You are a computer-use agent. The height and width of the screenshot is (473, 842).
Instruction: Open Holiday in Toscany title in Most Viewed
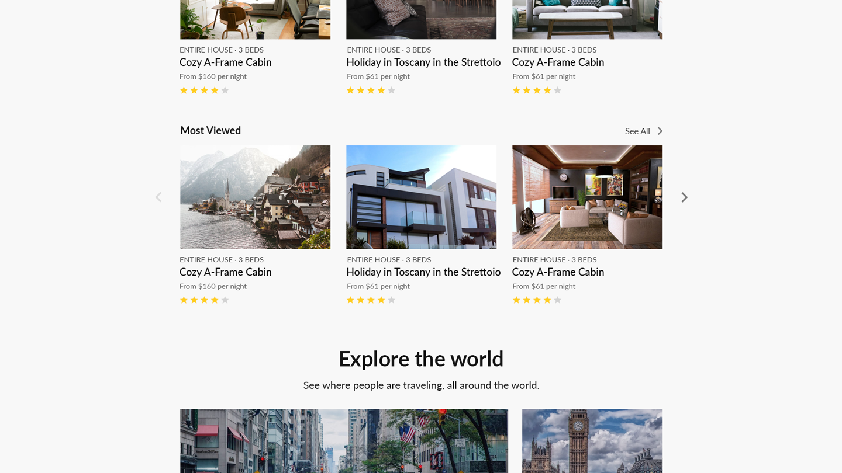pyautogui.click(x=423, y=272)
